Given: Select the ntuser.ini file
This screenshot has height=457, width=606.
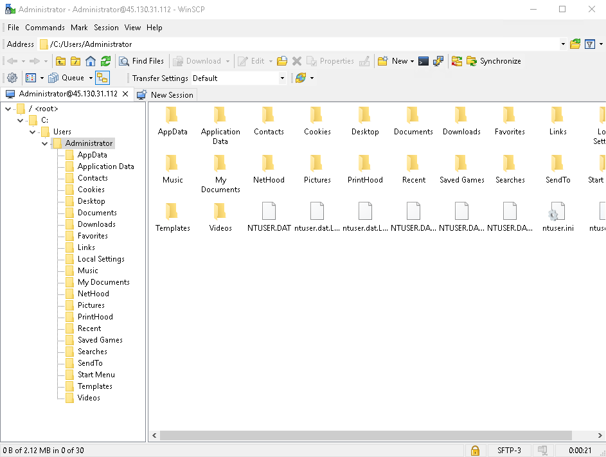Looking at the screenshot, I should [x=557, y=217].
